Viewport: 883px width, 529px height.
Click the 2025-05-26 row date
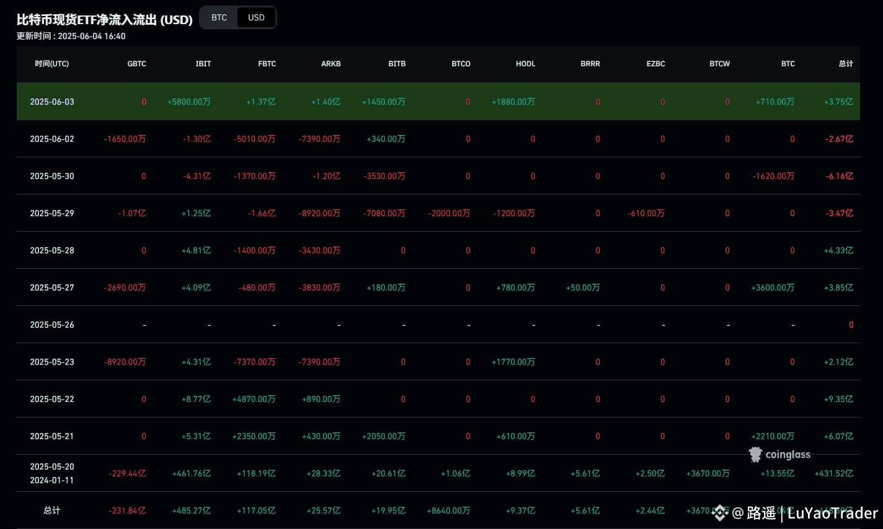pos(52,325)
